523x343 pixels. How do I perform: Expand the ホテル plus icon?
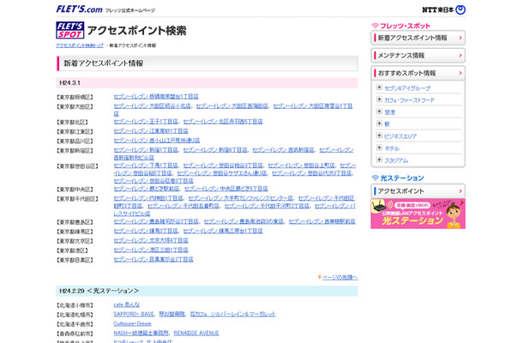click(x=379, y=147)
